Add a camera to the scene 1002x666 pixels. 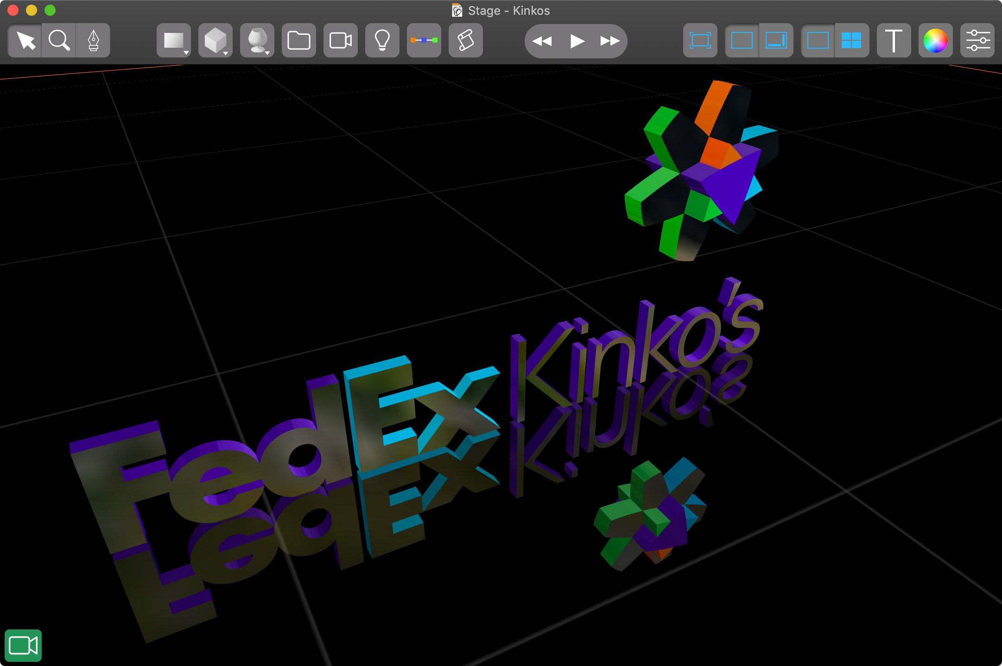[341, 41]
